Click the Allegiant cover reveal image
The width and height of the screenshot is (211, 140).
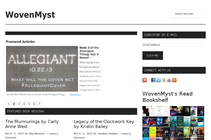[x=41, y=69]
